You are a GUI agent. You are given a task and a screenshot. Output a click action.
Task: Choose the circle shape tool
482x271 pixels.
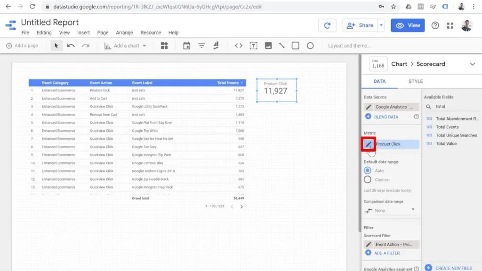(311, 46)
